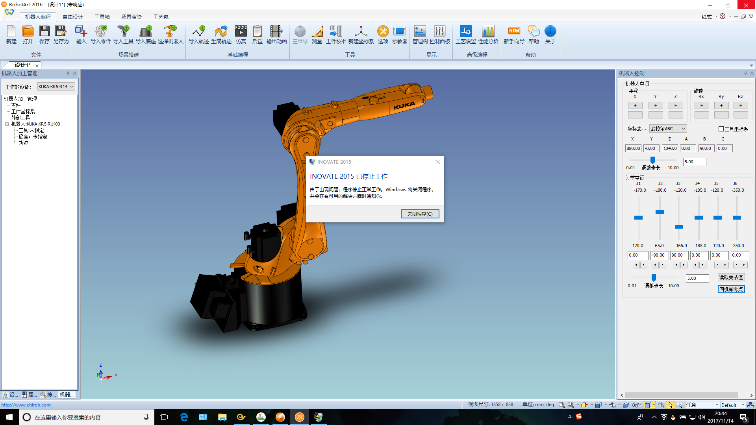Close the INOVATE 2015 crash dialog
The width and height of the screenshot is (756, 425).
pos(437,162)
